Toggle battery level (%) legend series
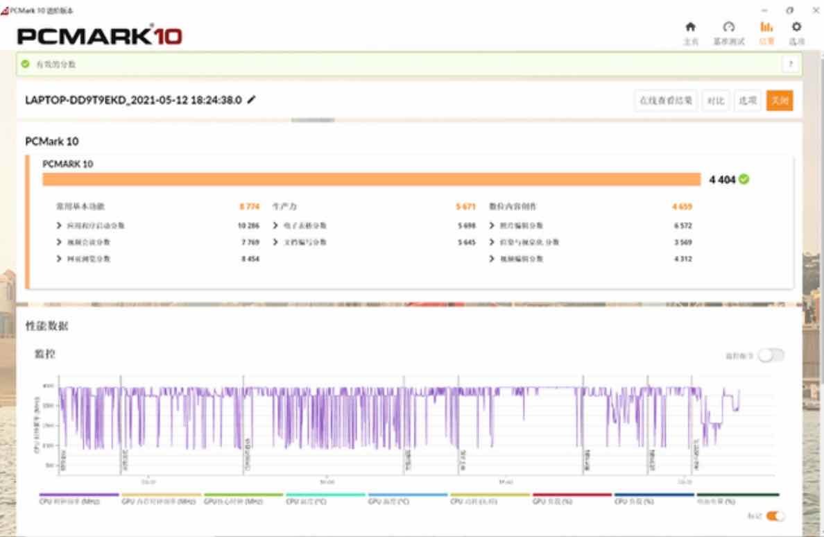 pyautogui.click(x=737, y=499)
